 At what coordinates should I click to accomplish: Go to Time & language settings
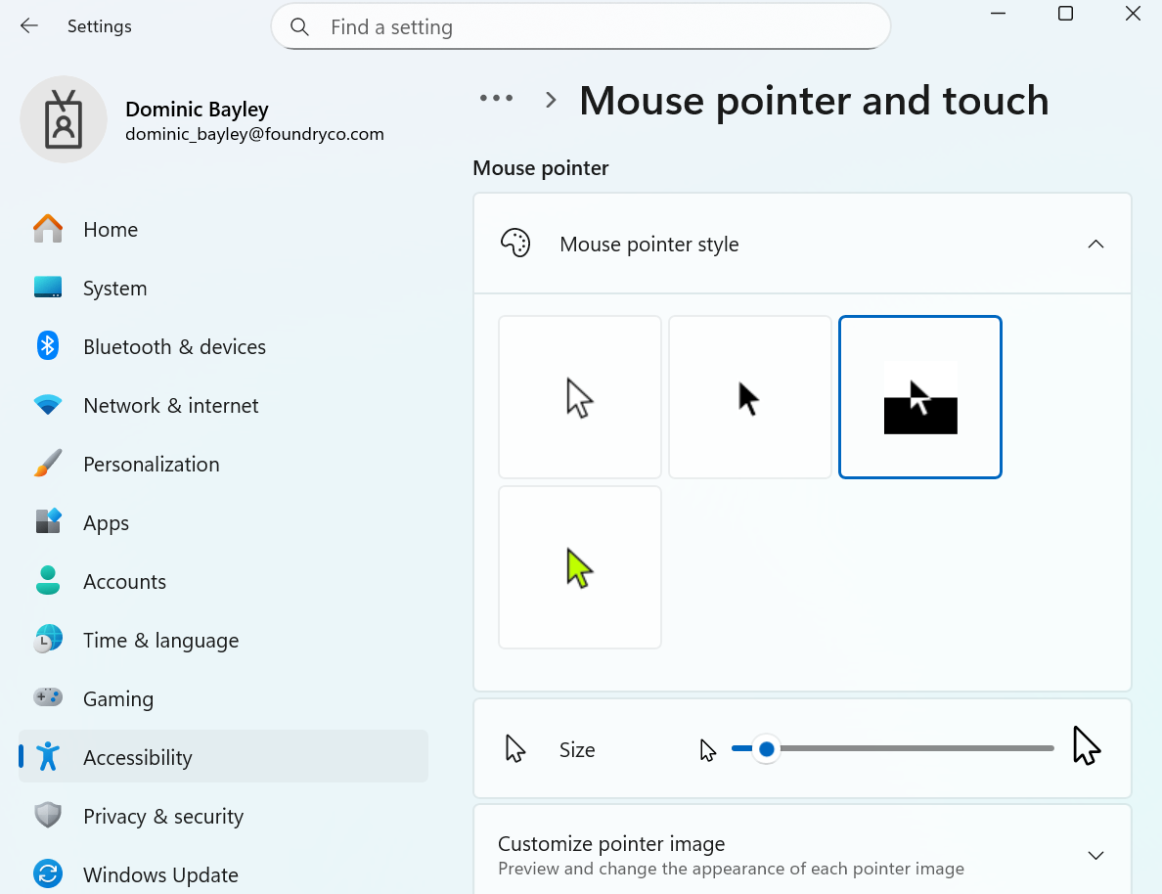pos(160,641)
